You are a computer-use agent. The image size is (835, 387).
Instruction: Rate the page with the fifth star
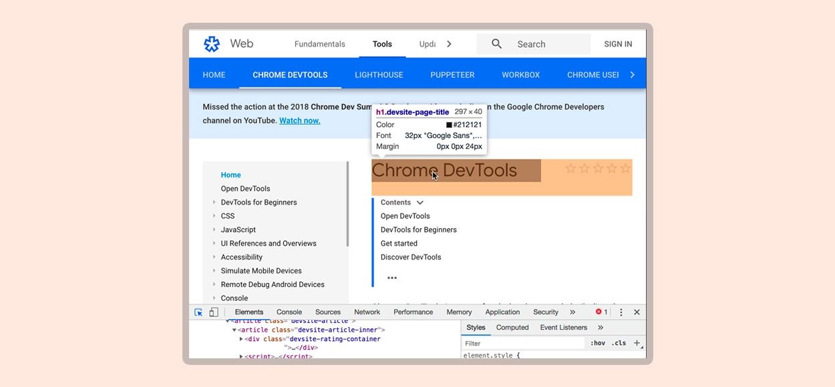(x=625, y=168)
